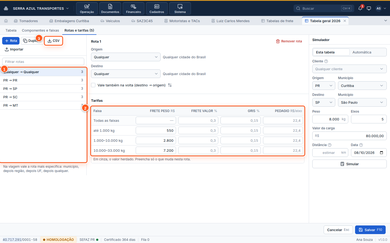Open Componentes e faixas sub-tab
The height and width of the screenshot is (243, 390).
coord(40,30)
